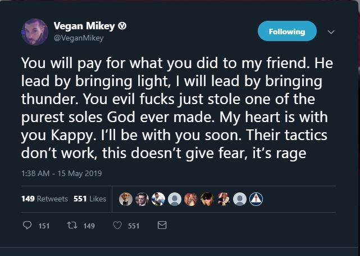The width and height of the screenshot is (360, 256).
Task: Click the 151 reply count number
Action: click(x=44, y=226)
